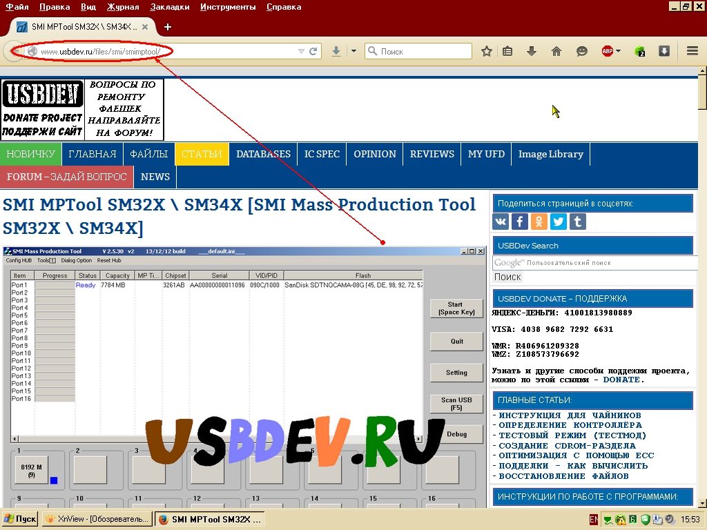Open ОПРЕДЕЛЕНИЕ КОНТРОЛЛЁРА article link
The height and width of the screenshot is (530, 707).
(570, 425)
